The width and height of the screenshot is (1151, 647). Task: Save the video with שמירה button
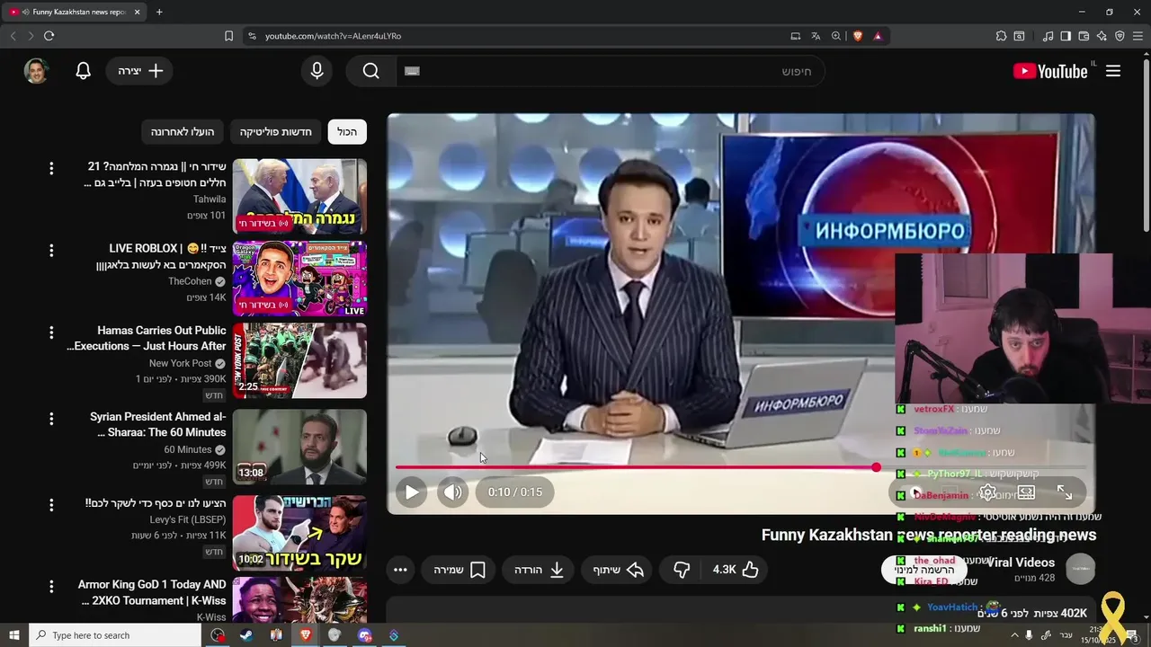[x=460, y=570]
